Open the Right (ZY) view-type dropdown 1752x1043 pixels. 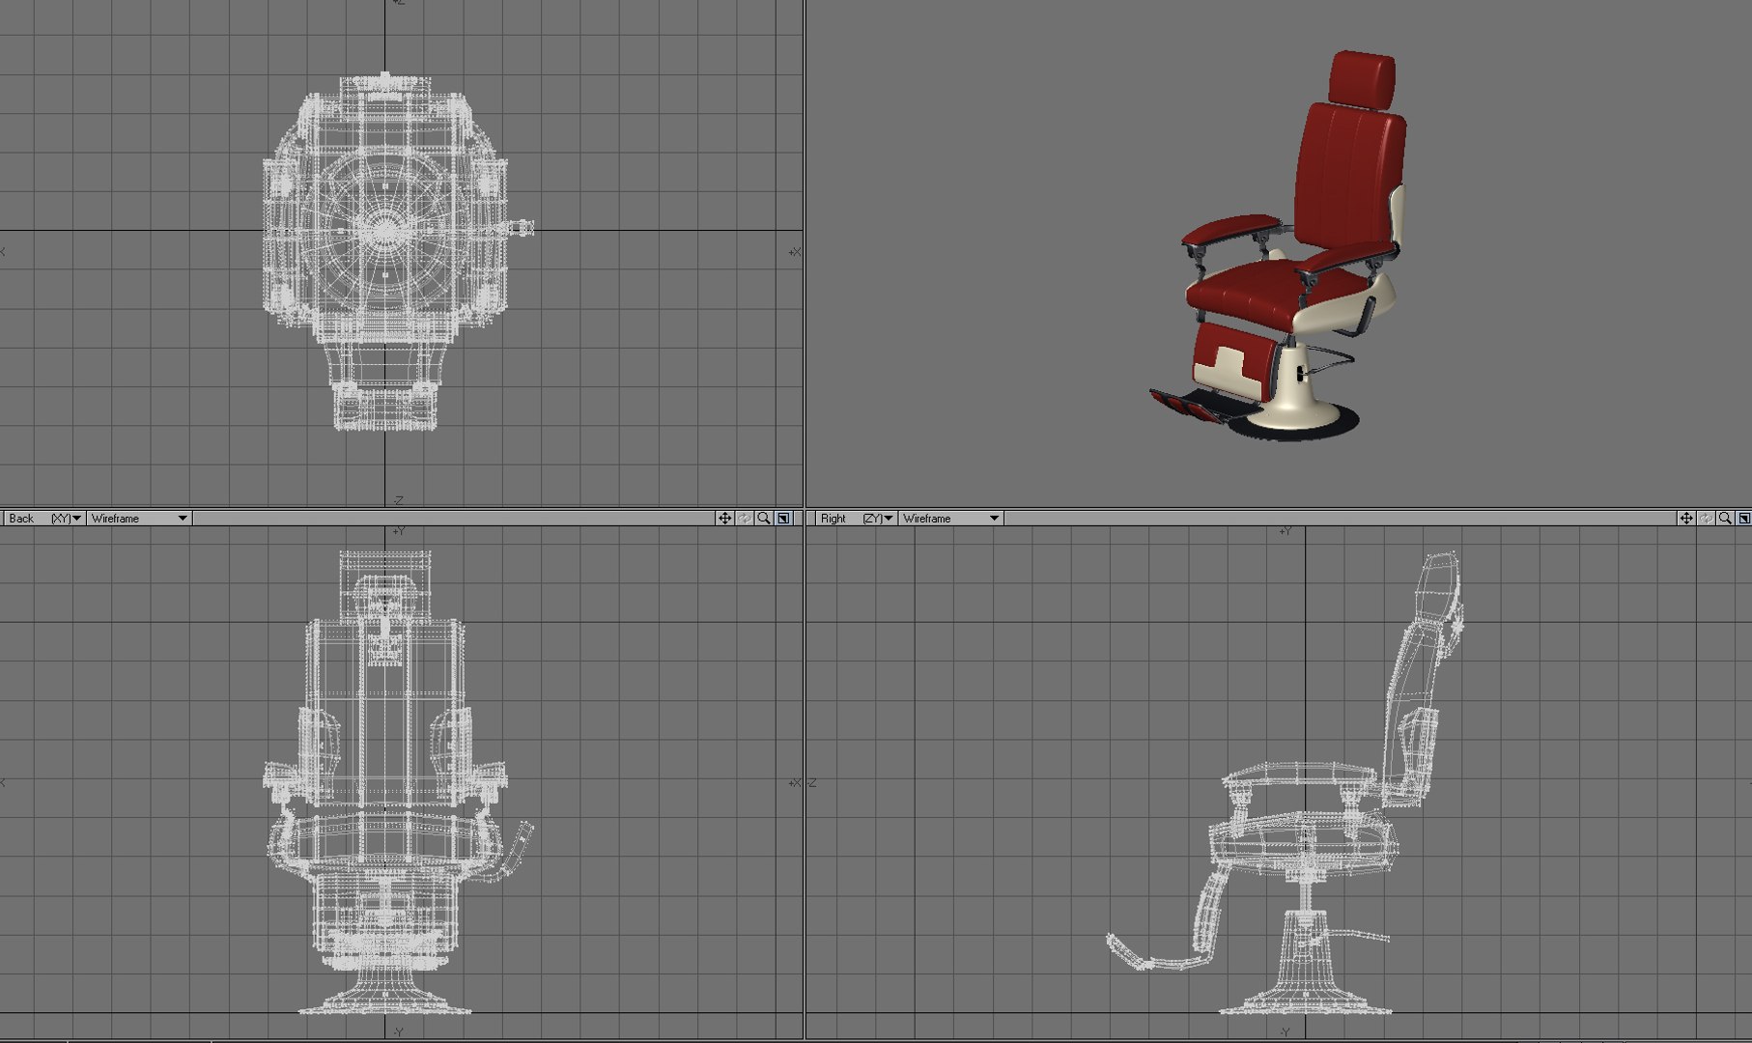tap(855, 519)
